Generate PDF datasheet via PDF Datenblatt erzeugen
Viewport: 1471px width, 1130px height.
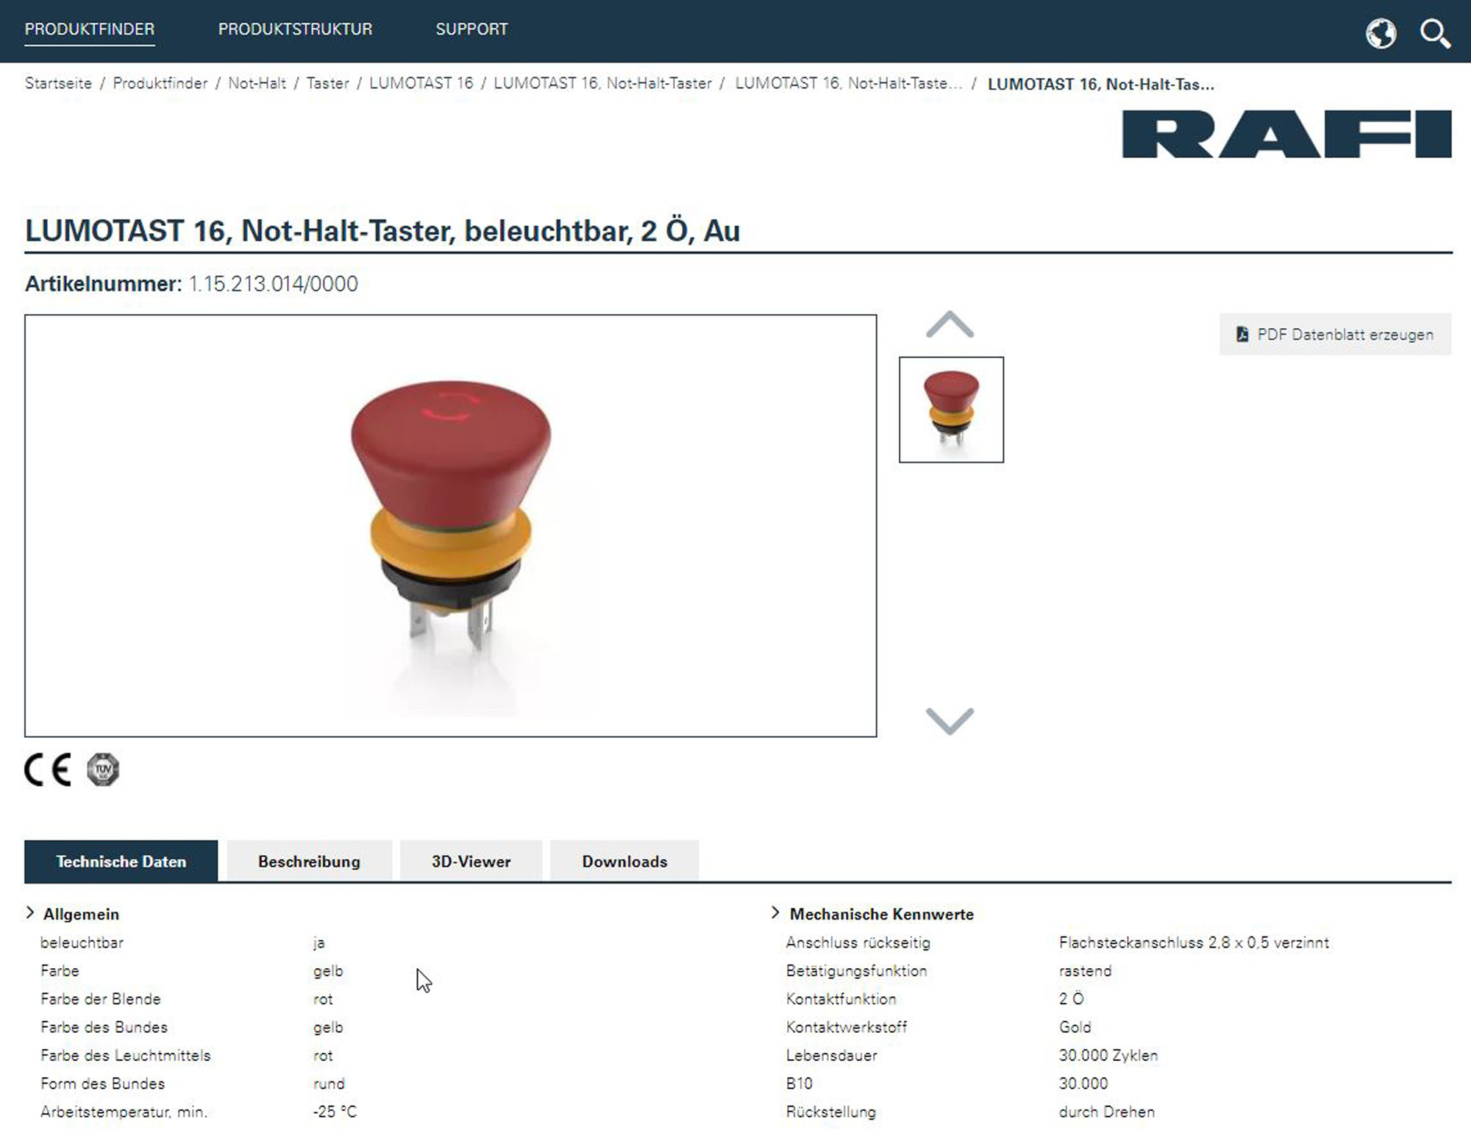click(1335, 333)
